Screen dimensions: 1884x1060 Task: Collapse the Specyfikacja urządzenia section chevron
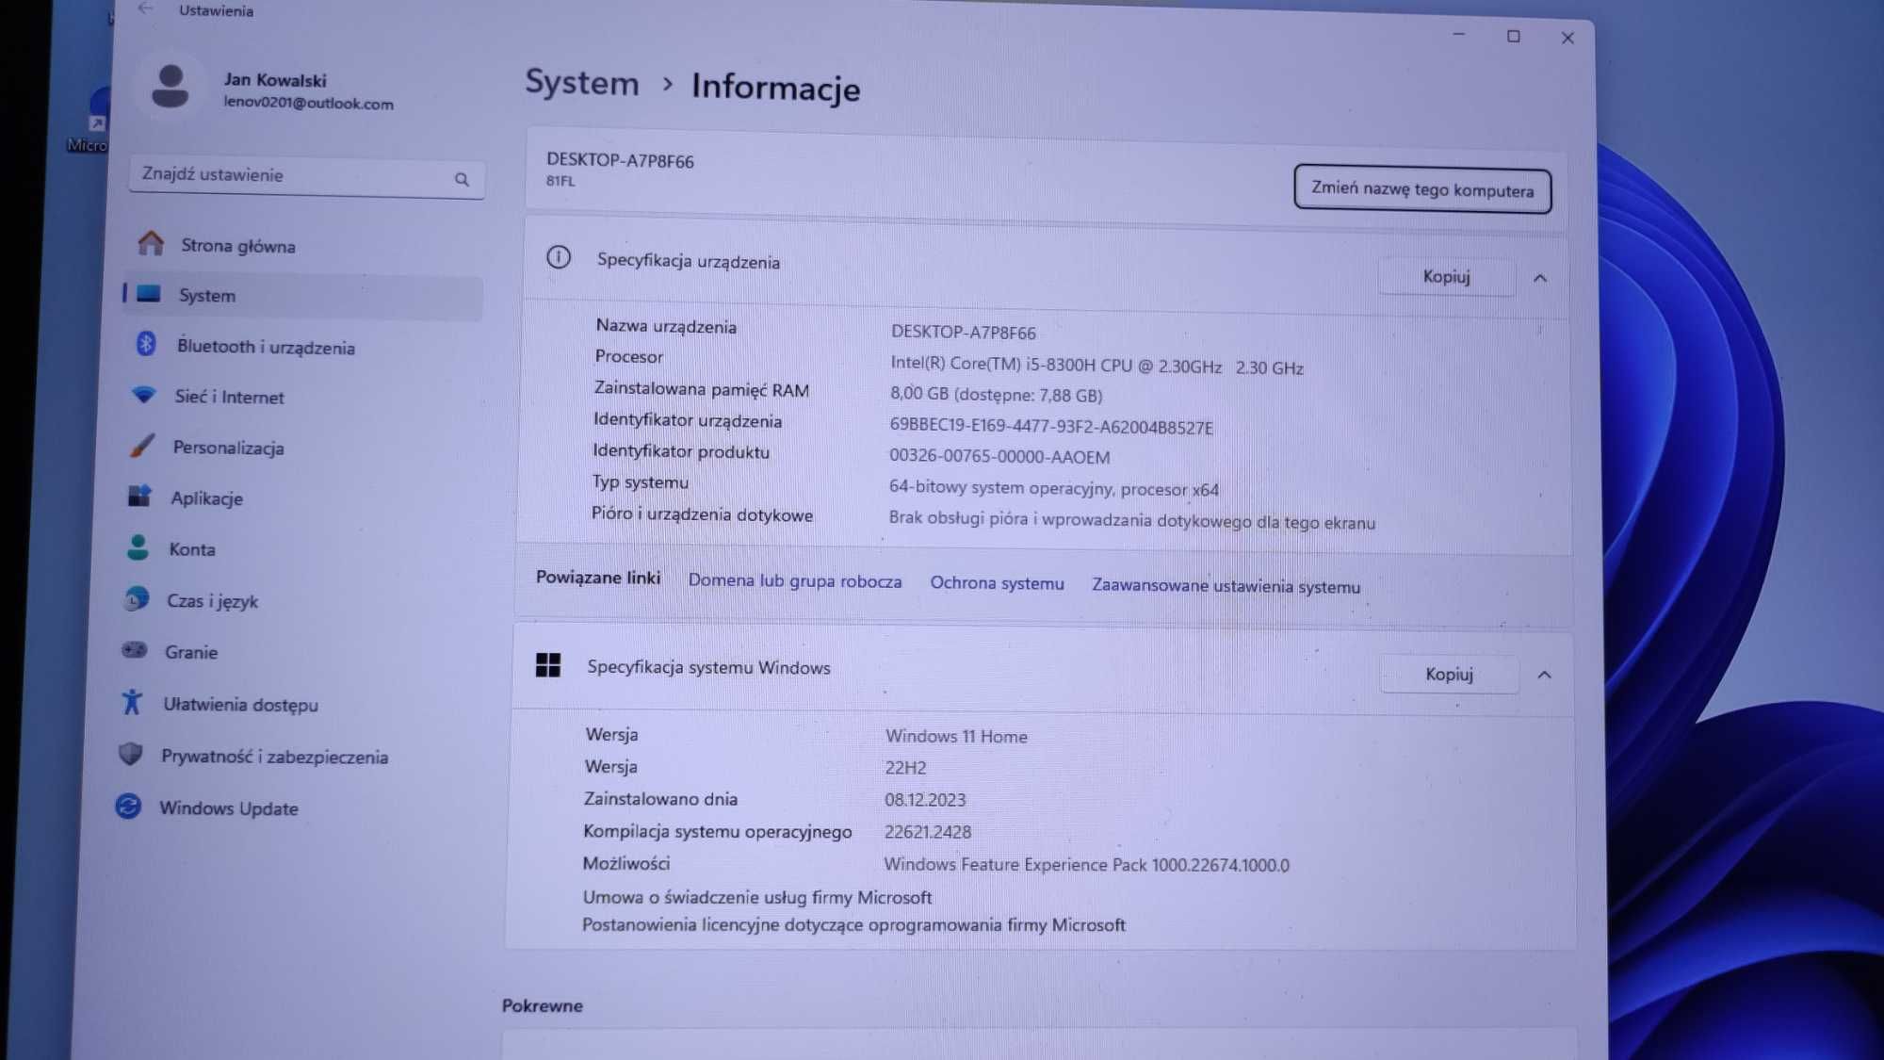click(1540, 278)
